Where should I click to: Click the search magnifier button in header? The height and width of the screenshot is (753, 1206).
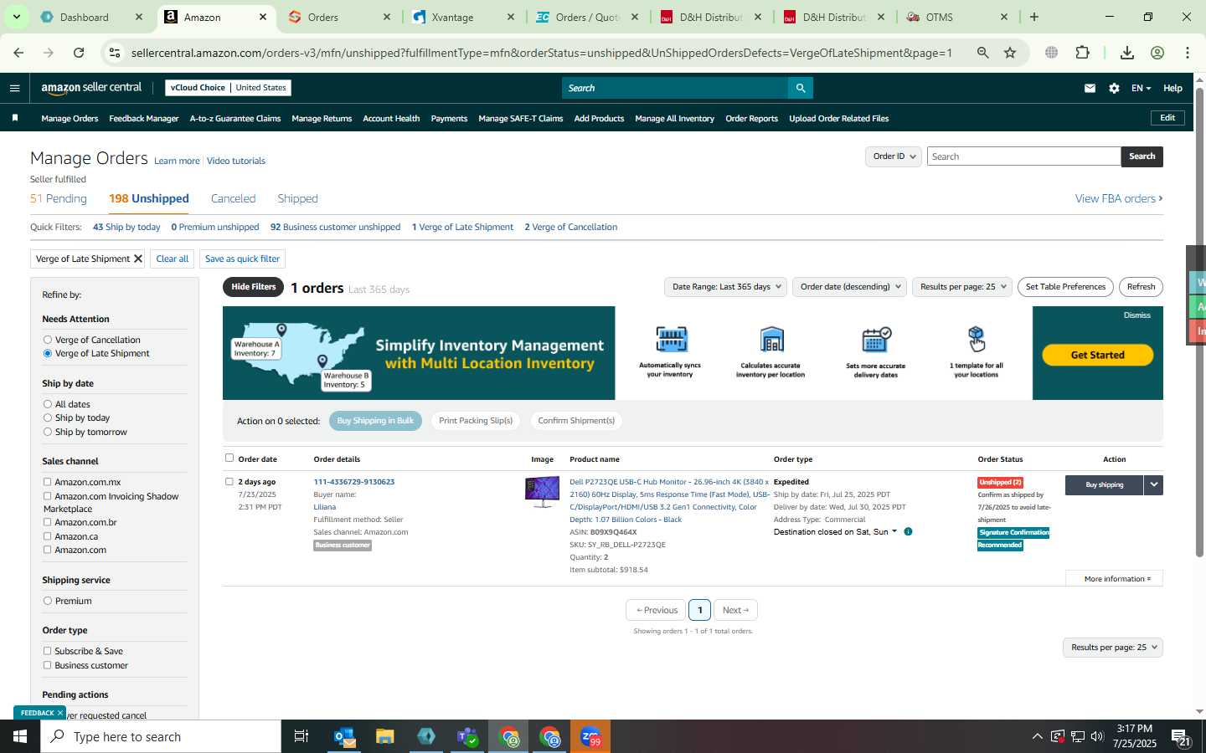[800, 88]
